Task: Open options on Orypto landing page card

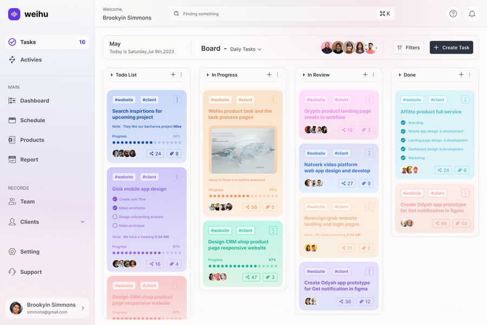Action: pyautogui.click(x=369, y=100)
